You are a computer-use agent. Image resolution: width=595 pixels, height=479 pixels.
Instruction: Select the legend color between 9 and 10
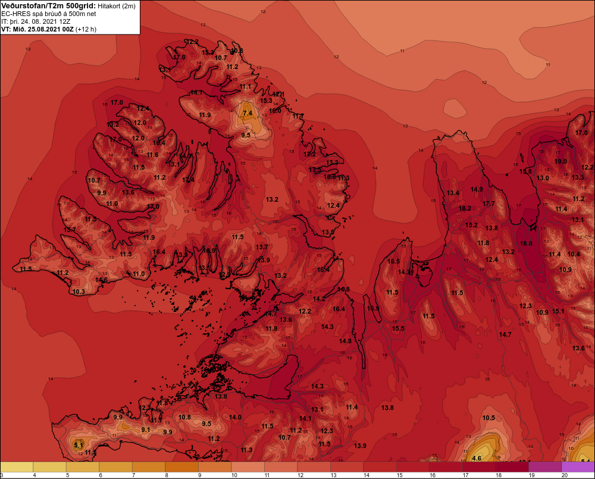click(215, 467)
